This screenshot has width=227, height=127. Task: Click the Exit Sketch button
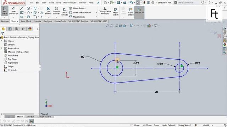5,11
